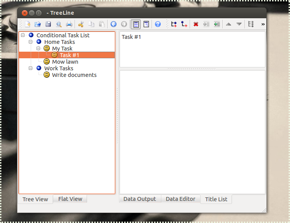The image size is (290, 223).
Task: Collapse the My Task branch
Action: 38,49
